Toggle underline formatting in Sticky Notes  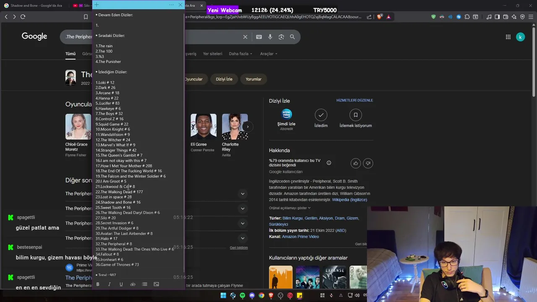(121, 284)
